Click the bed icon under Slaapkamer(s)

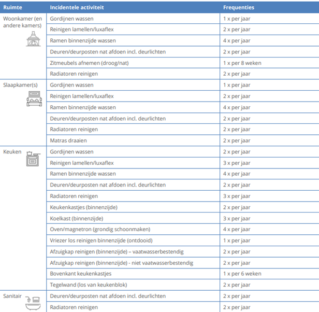34,98
